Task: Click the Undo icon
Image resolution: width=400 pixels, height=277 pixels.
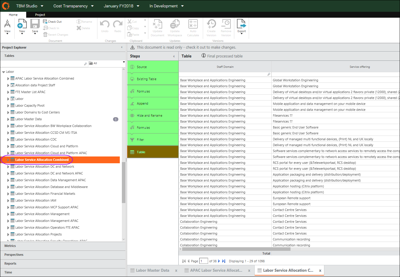Action: point(105,24)
